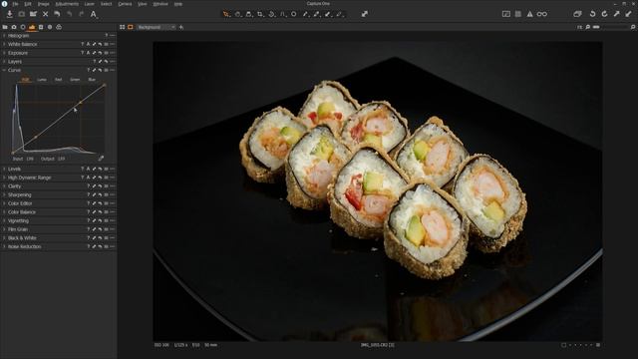Click the image variants stack icon
This screenshot has height=359, width=638.
[x=577, y=14]
